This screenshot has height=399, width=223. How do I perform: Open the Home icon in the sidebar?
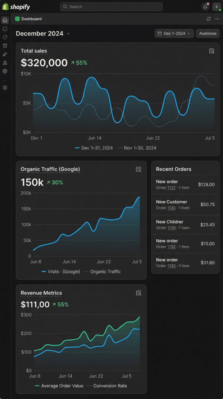[x=5, y=20]
